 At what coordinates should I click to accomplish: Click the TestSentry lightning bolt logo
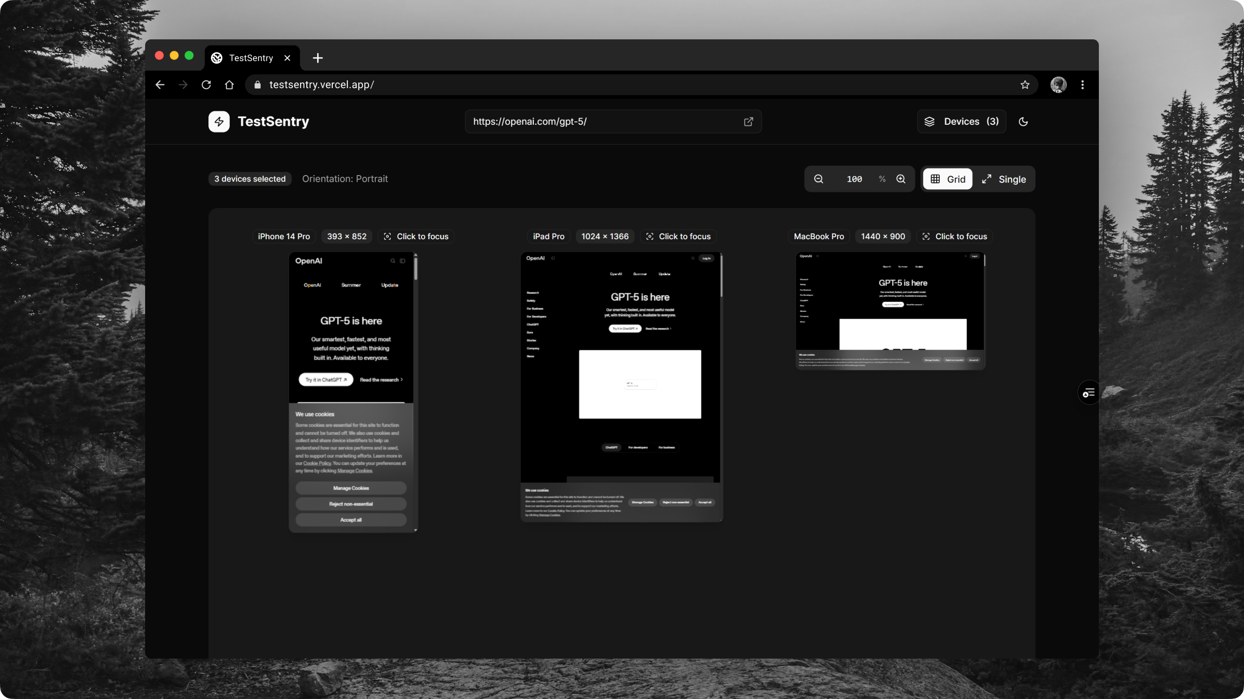(x=219, y=122)
